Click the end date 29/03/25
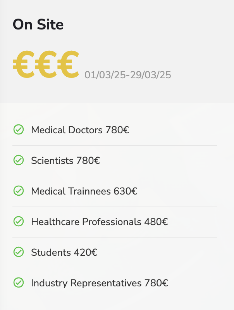This screenshot has width=234, height=310. (151, 75)
